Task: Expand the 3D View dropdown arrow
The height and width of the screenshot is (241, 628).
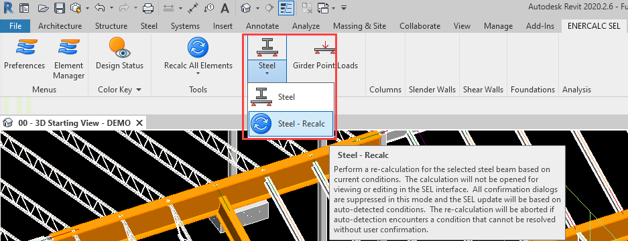Action: coord(257,7)
